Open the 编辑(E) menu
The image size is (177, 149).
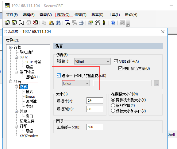(29, 15)
